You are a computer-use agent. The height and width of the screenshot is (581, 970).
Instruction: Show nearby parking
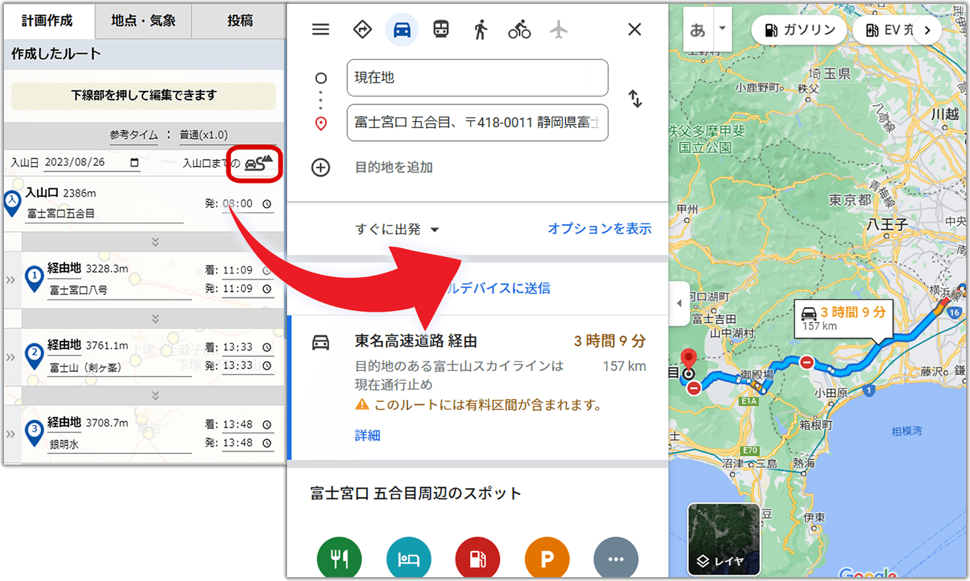pos(547,558)
